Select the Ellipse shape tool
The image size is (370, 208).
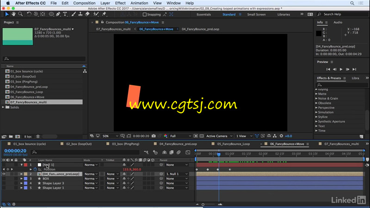pyautogui.click(x=51, y=14)
